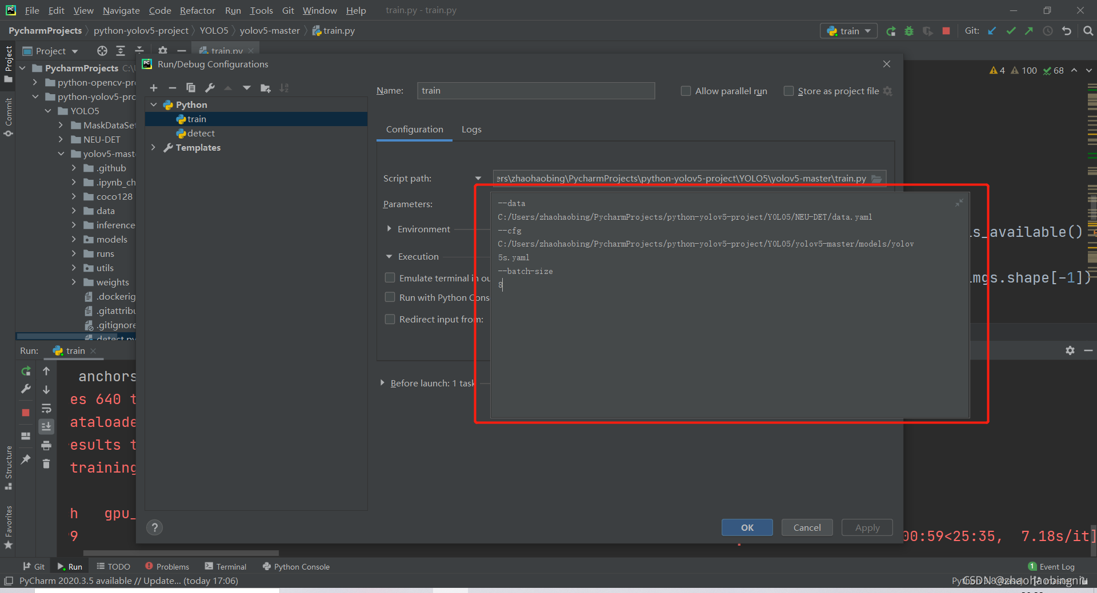Expand the Templates node
The width and height of the screenshot is (1097, 593).
153,147
